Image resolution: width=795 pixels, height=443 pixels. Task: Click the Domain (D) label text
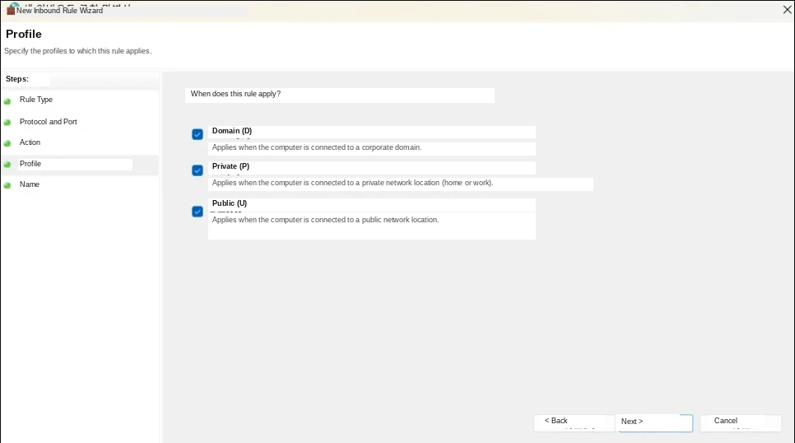(232, 131)
